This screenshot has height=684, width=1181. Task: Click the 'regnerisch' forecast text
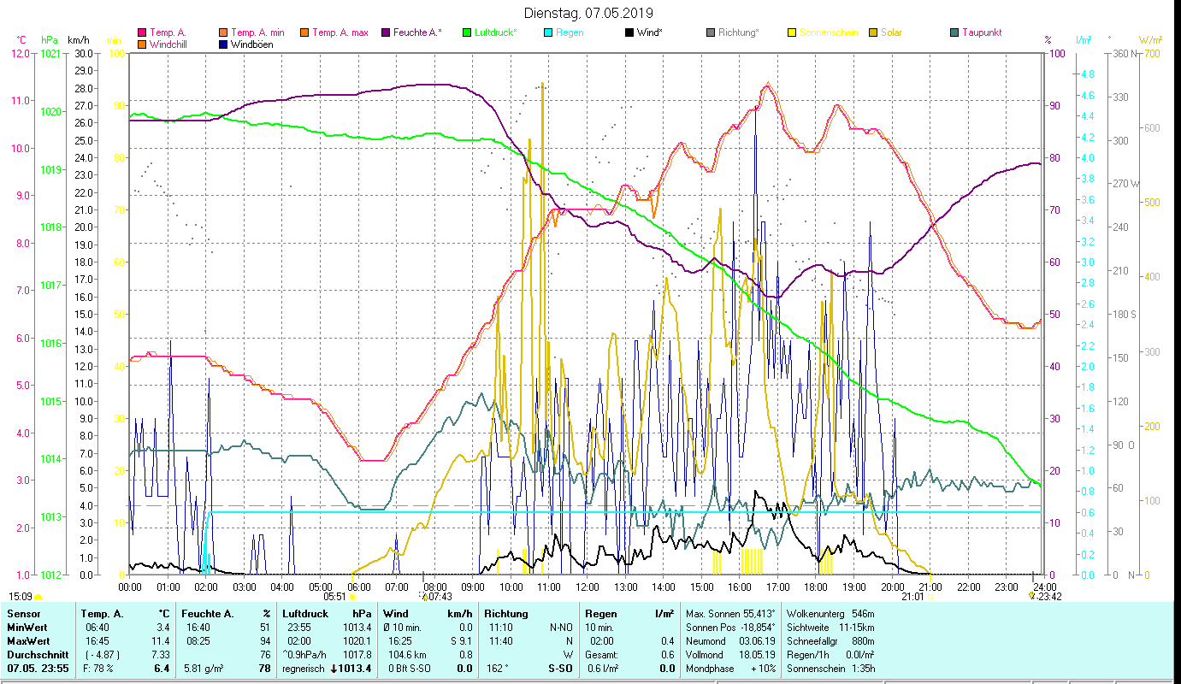(x=304, y=669)
